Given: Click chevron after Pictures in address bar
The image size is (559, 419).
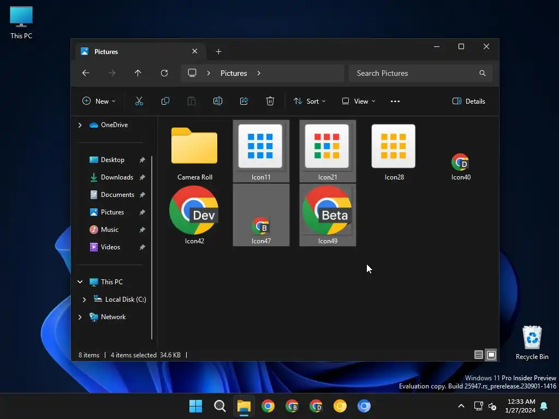Looking at the screenshot, I should [x=259, y=73].
